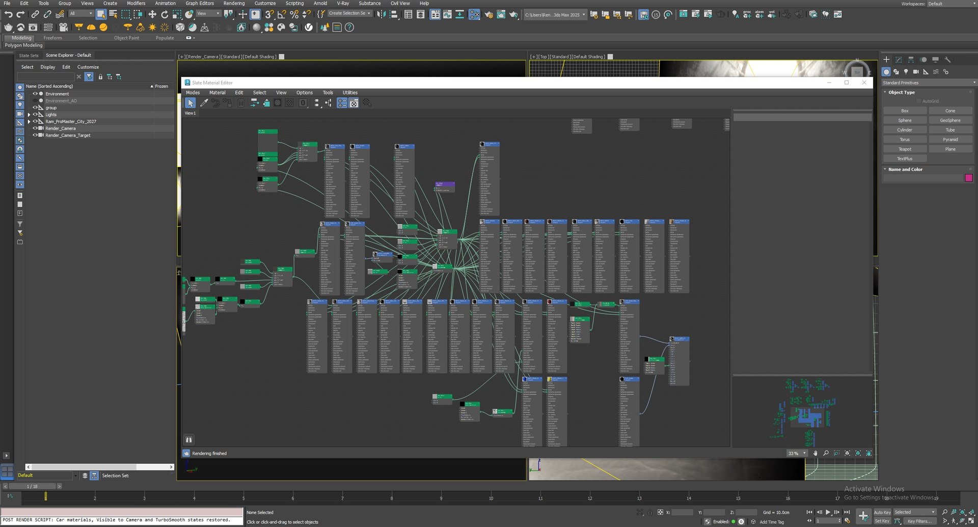The height and width of the screenshot is (527, 978).
Task: Toggle the Material/Map Browser panel icon
Action: click(342, 103)
